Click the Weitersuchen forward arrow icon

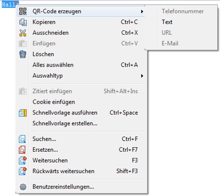(x=23, y=160)
